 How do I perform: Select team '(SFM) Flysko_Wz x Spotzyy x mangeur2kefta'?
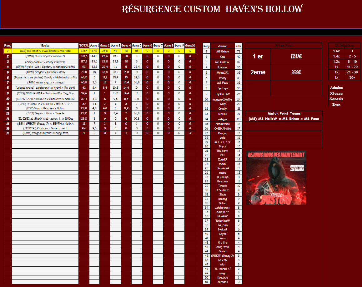tap(45, 67)
